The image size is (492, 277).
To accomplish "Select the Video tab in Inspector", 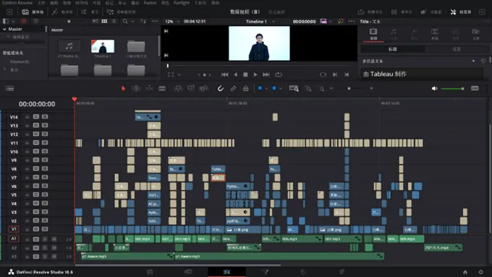I will tap(373, 34).
